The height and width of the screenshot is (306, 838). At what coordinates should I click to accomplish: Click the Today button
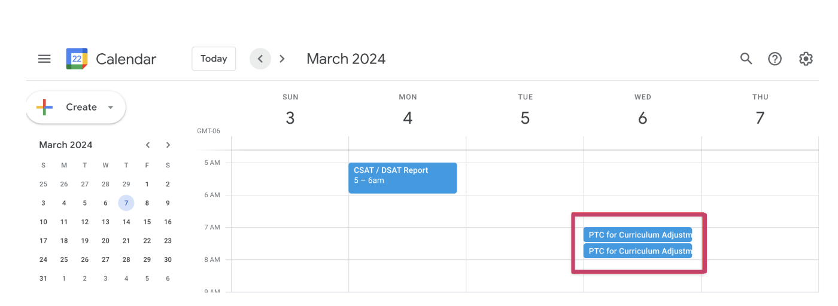click(x=214, y=59)
